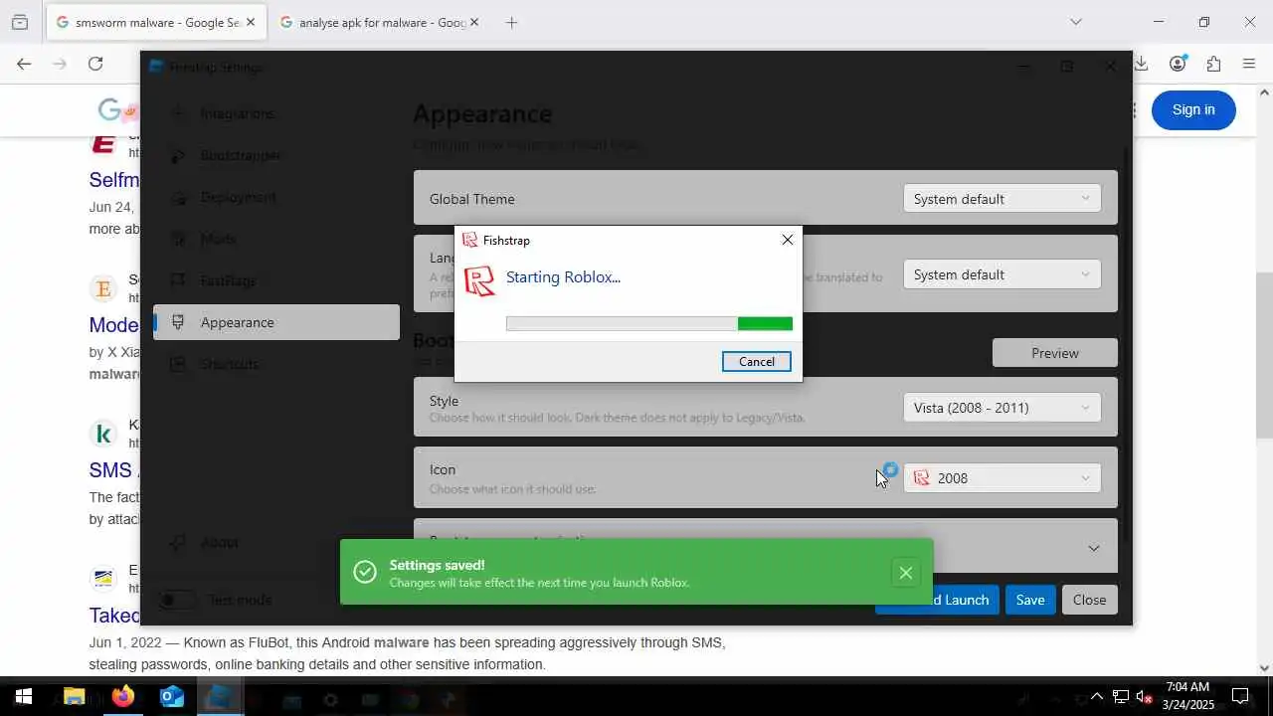This screenshot has height=716, width=1273.
Task: Close the analyse apk tab
Action: tap(474, 22)
